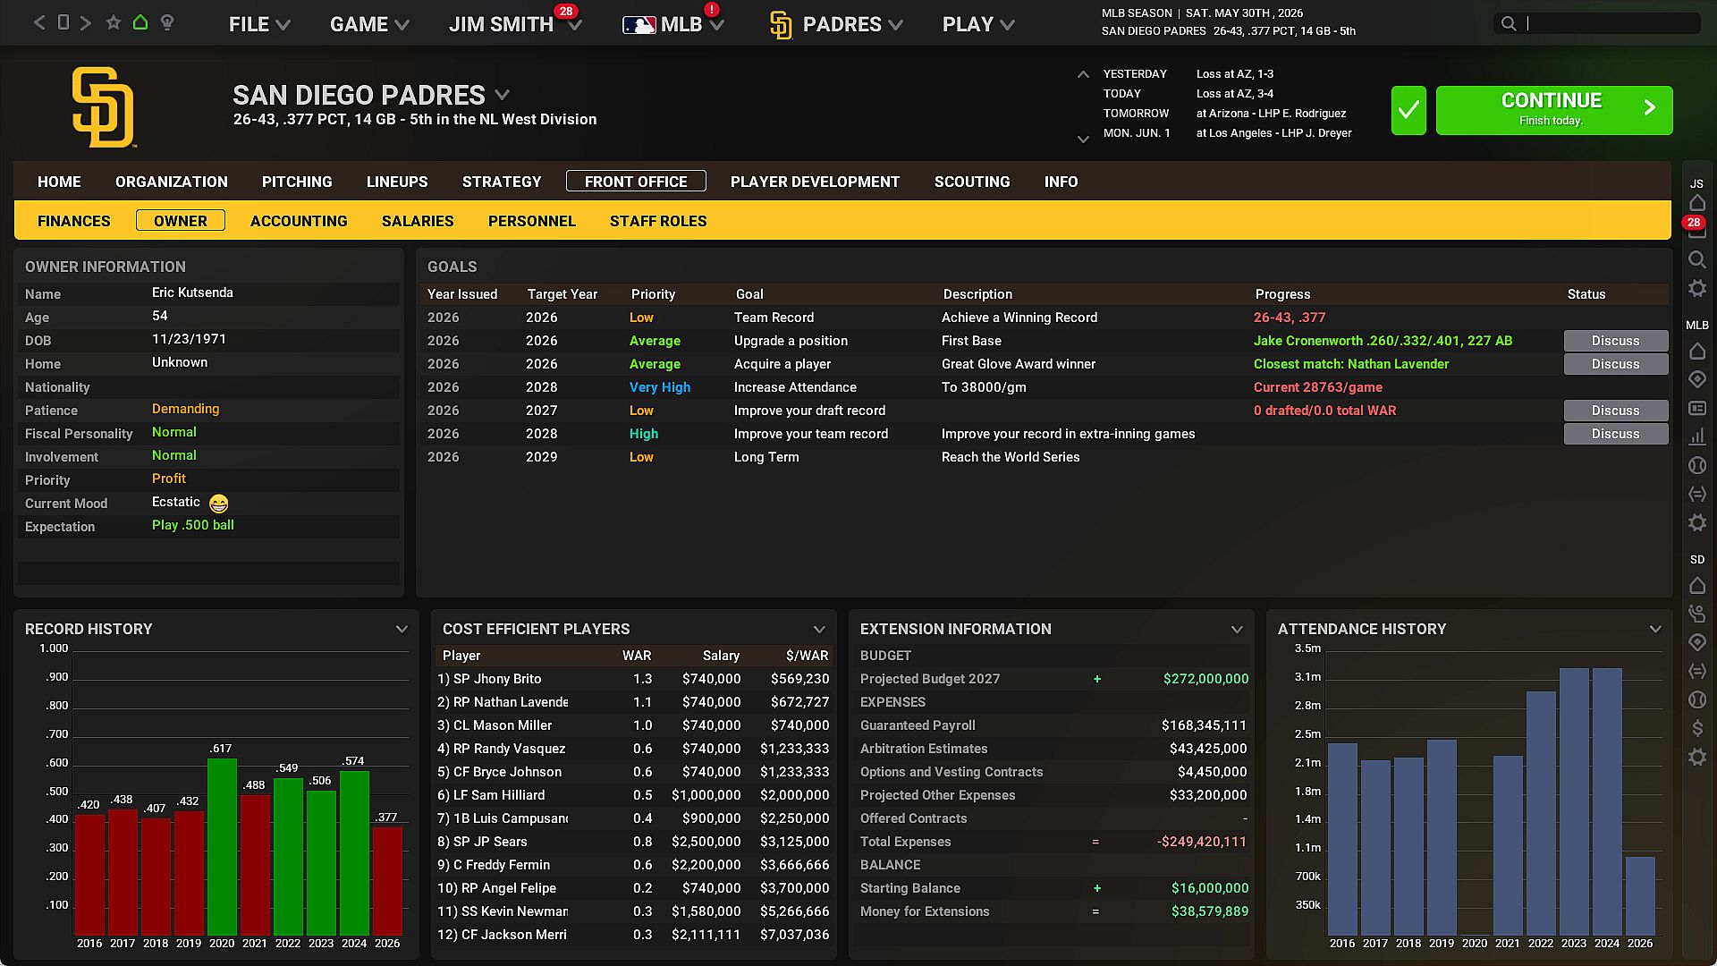1717x966 pixels.
Task: Click Discuss for the Upgrade a position goal
Action: (x=1615, y=341)
